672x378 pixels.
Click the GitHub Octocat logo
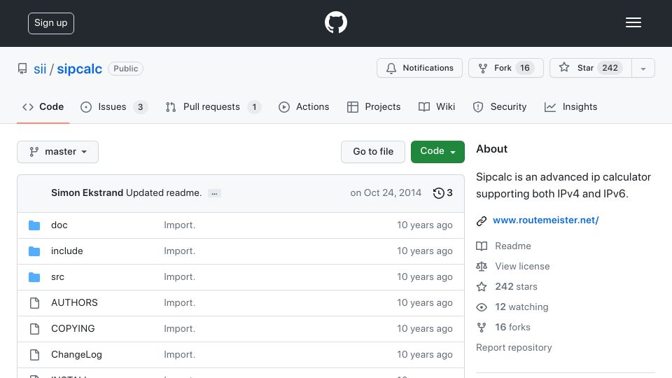coord(335,22)
